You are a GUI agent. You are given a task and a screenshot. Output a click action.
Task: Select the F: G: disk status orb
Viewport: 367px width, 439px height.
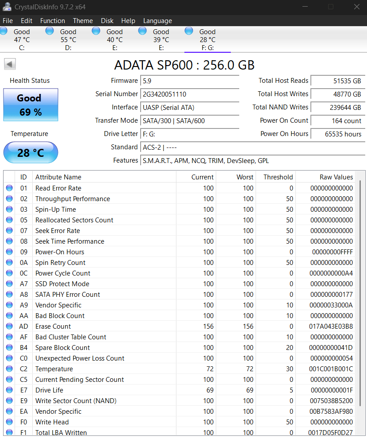click(189, 31)
